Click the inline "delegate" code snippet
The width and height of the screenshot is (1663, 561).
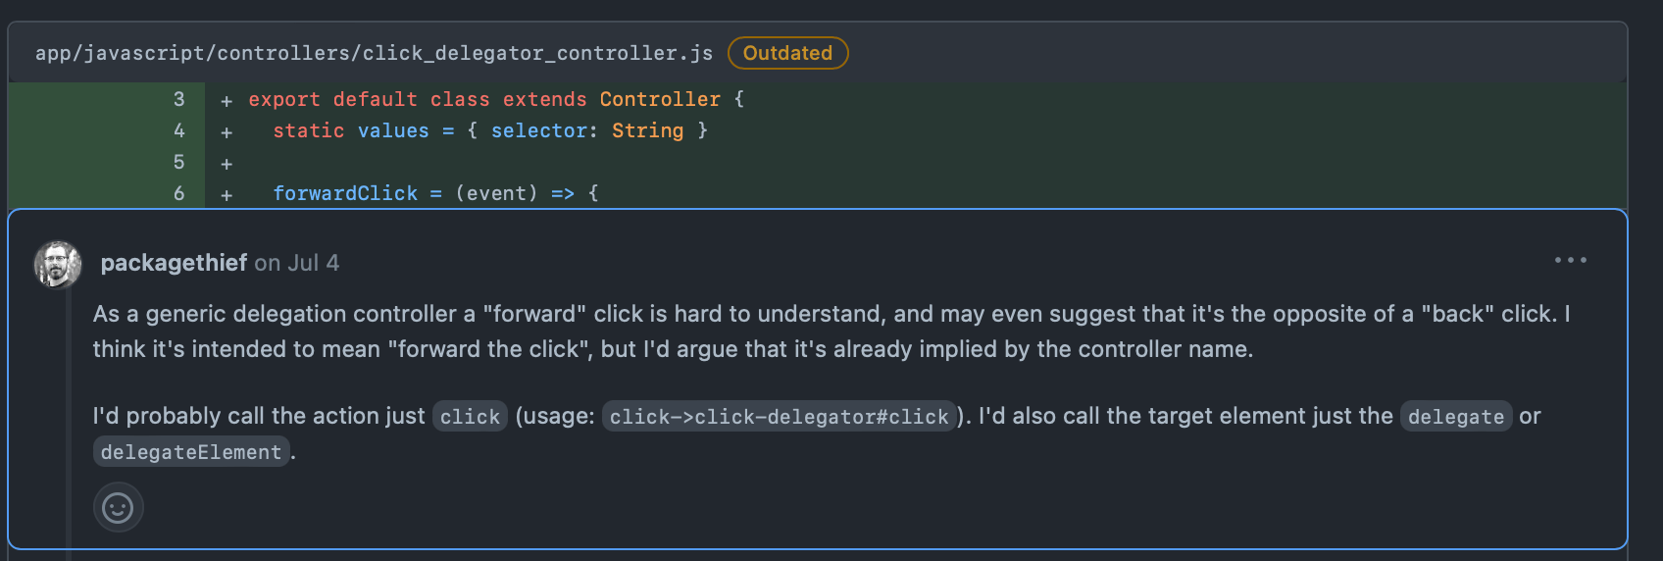coord(1455,417)
